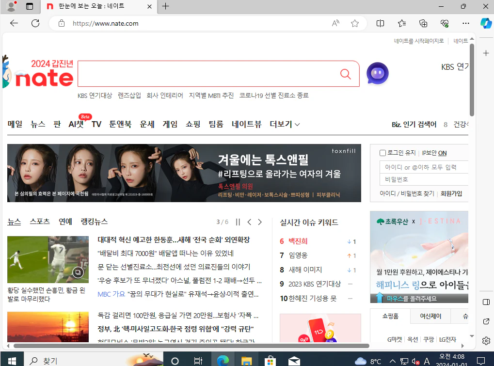Screen dimensions: 494x366
Task: Activate the read aloud icon
Action: pyautogui.click(x=335, y=23)
